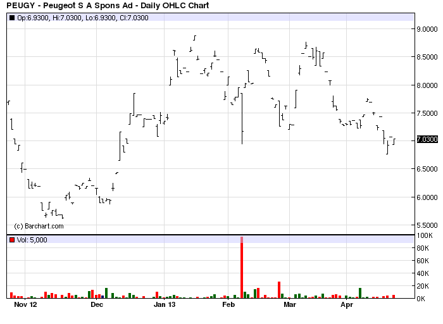Click the 'Vol: 5,000' label
The width and height of the screenshot is (443, 324).
point(32,240)
